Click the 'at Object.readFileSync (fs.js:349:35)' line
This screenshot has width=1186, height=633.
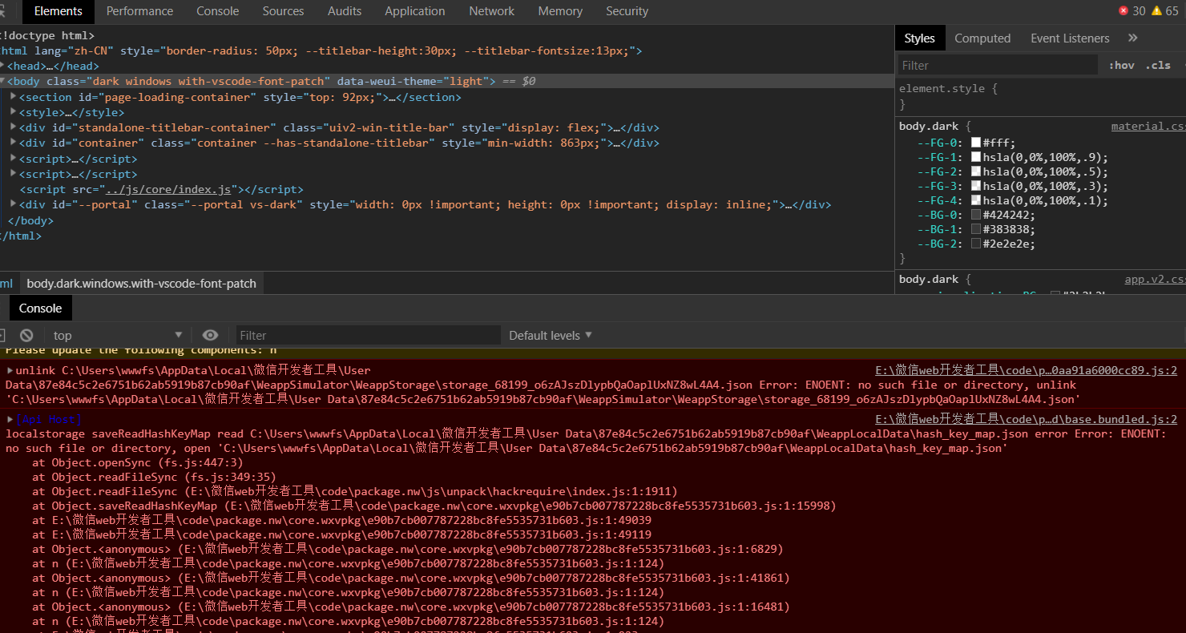point(155,477)
